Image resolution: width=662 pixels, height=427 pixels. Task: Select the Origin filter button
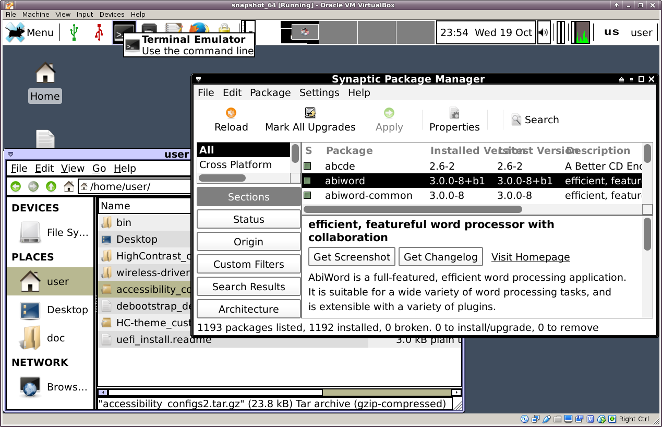click(x=249, y=242)
